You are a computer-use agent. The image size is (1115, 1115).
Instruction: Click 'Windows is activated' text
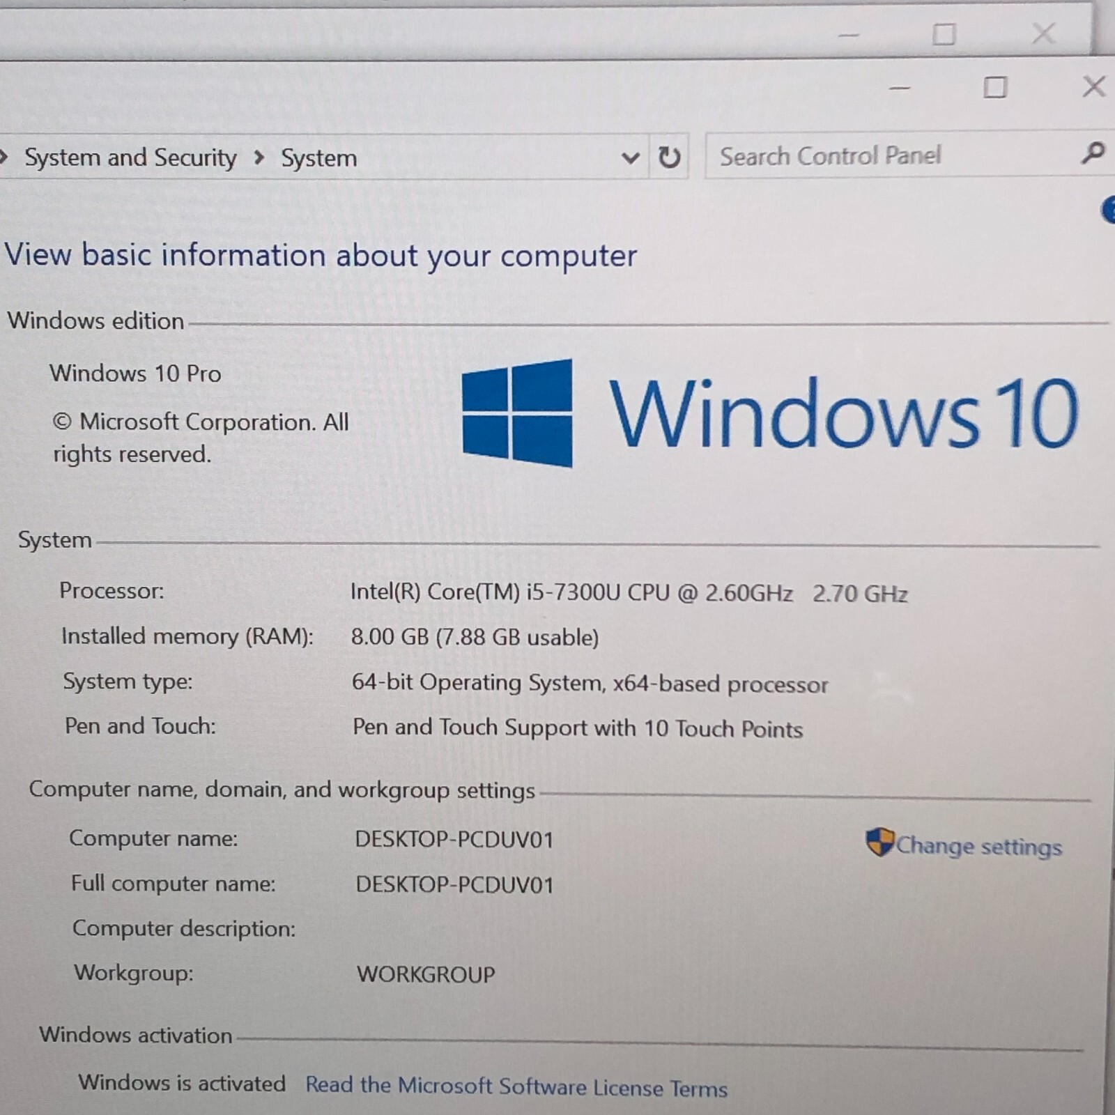click(182, 1082)
